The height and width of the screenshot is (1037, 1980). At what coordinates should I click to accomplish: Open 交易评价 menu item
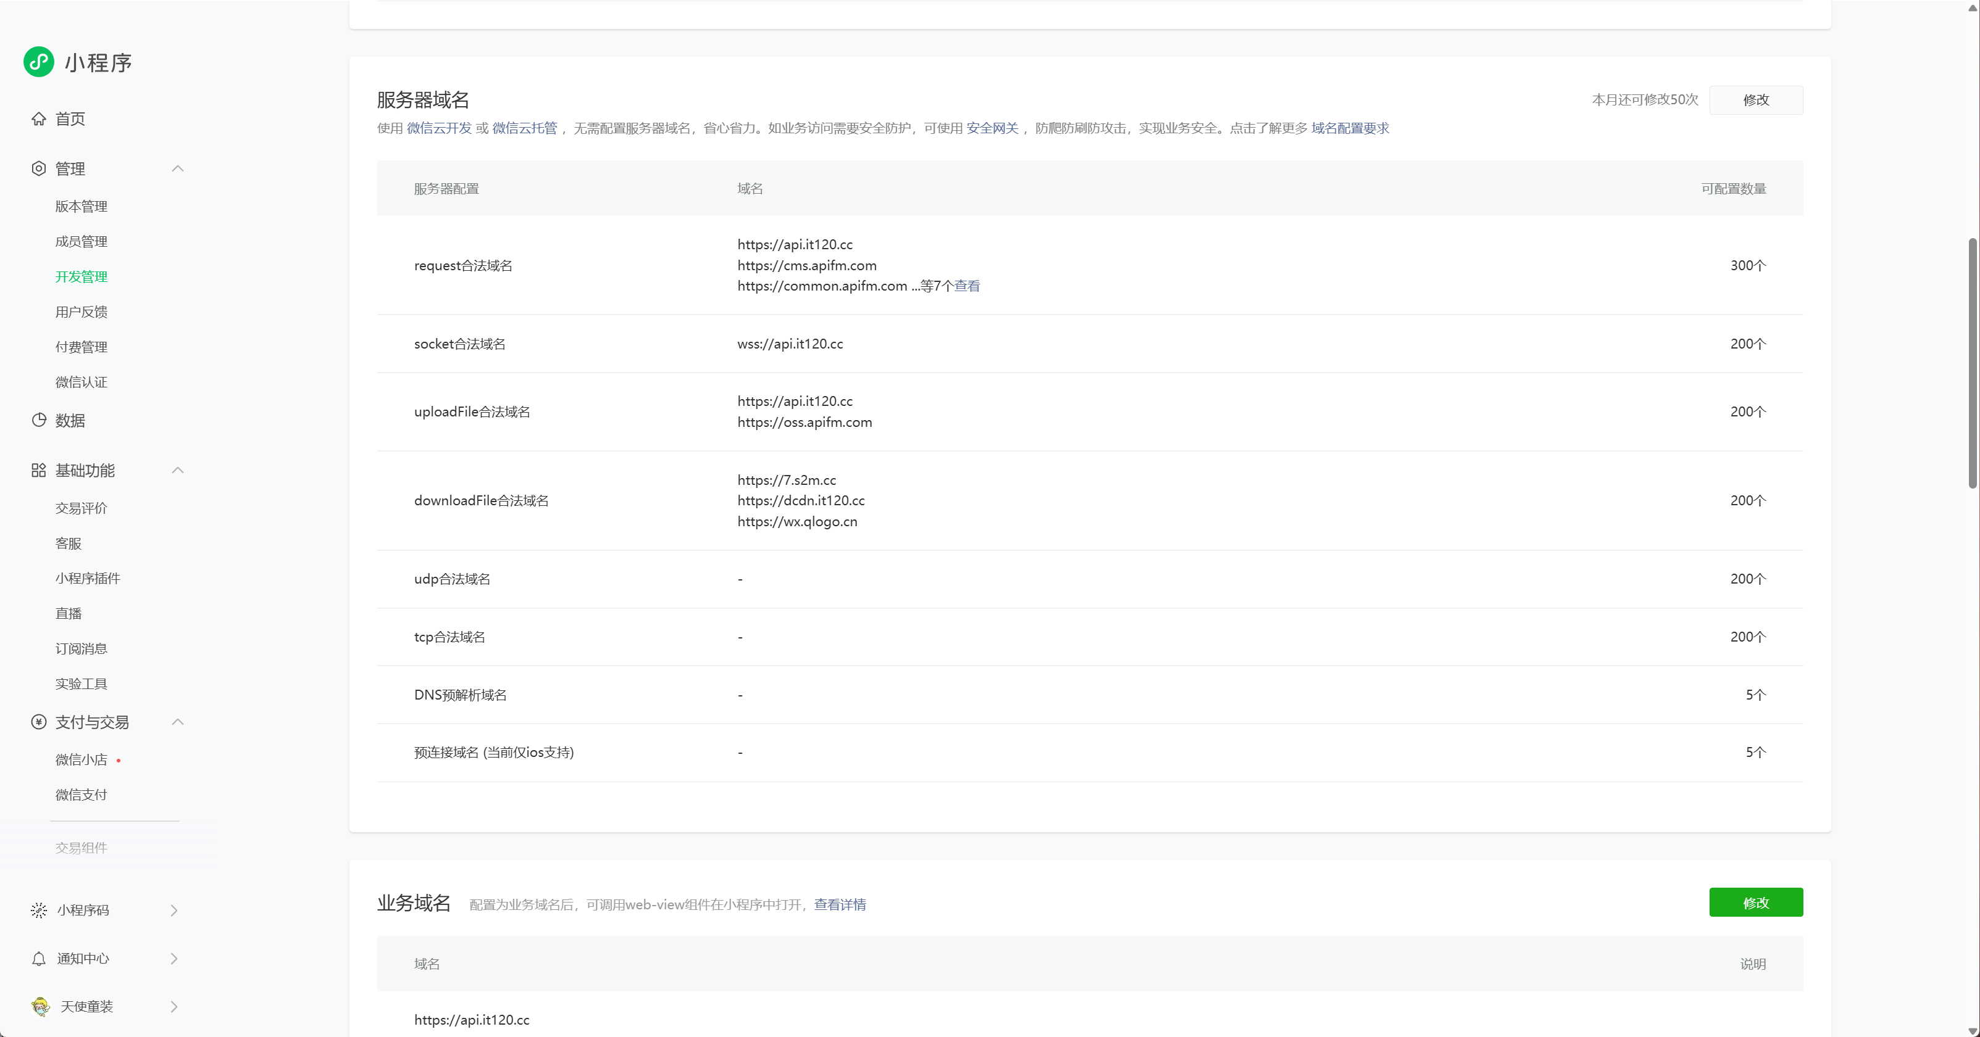pos(81,508)
